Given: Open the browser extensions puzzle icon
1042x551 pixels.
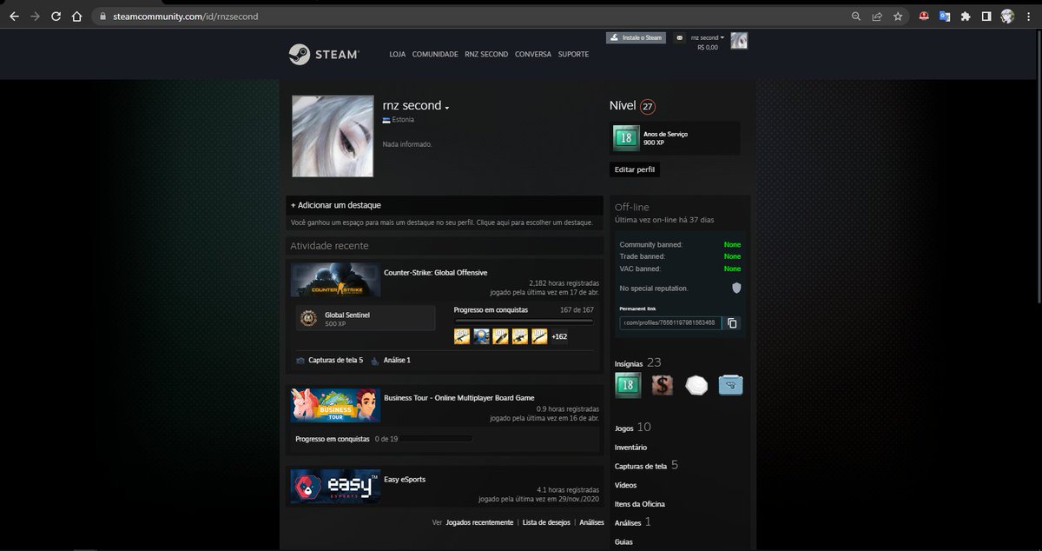Looking at the screenshot, I should (965, 16).
